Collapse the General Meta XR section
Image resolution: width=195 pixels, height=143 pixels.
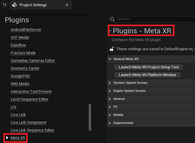[110, 59]
